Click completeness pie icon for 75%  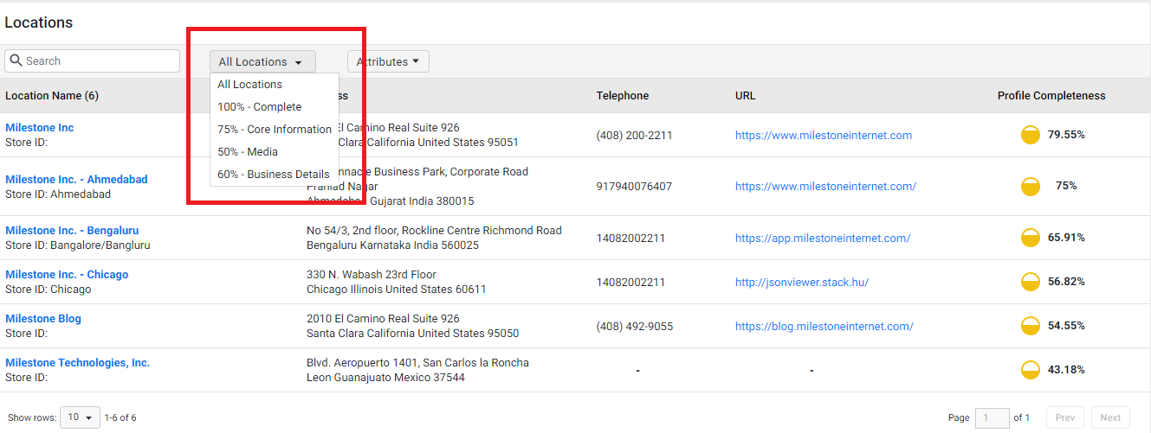coord(1031,186)
